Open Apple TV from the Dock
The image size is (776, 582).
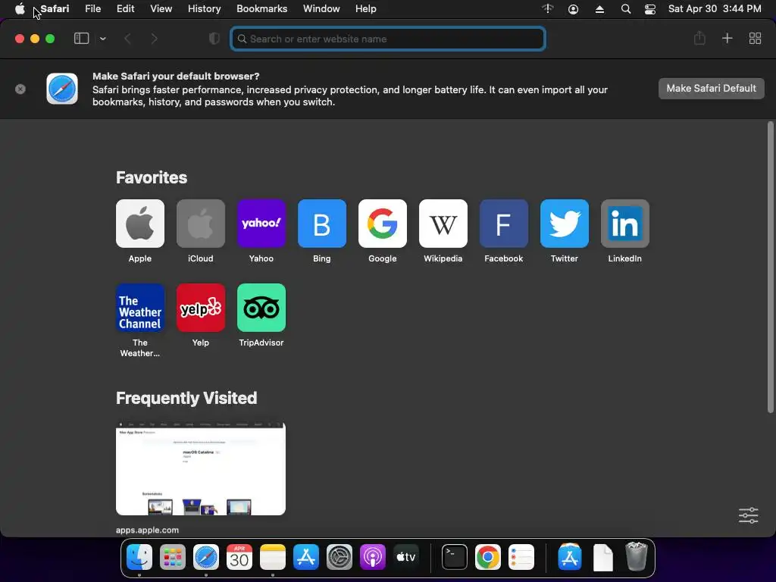pyautogui.click(x=406, y=557)
